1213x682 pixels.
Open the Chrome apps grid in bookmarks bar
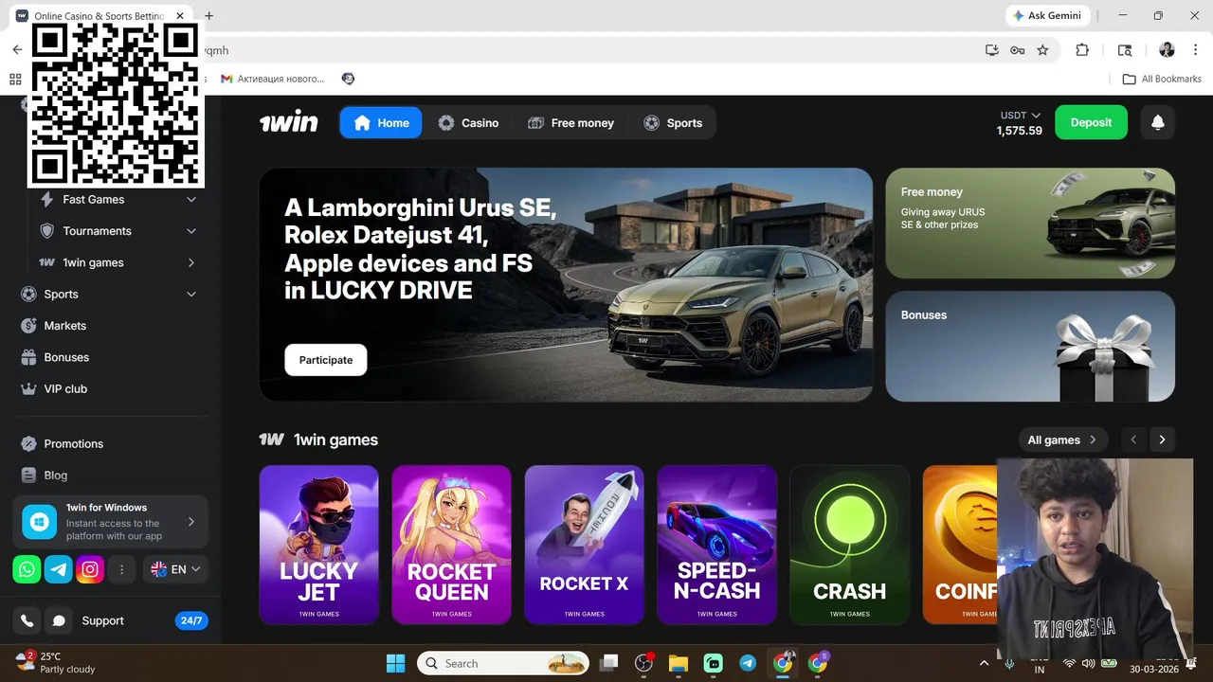point(15,79)
